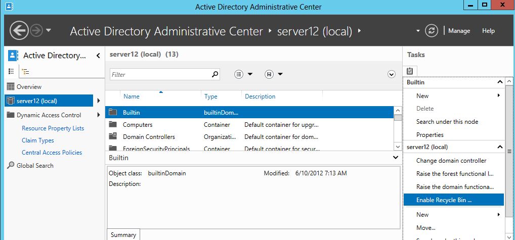Screen dimensions: 515x240
Task: Open the Manage menu
Action: 459,31
